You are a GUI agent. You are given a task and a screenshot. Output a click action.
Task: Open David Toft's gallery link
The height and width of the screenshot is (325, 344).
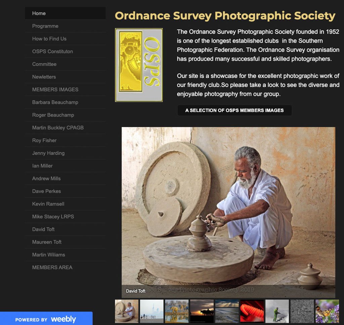click(66, 229)
